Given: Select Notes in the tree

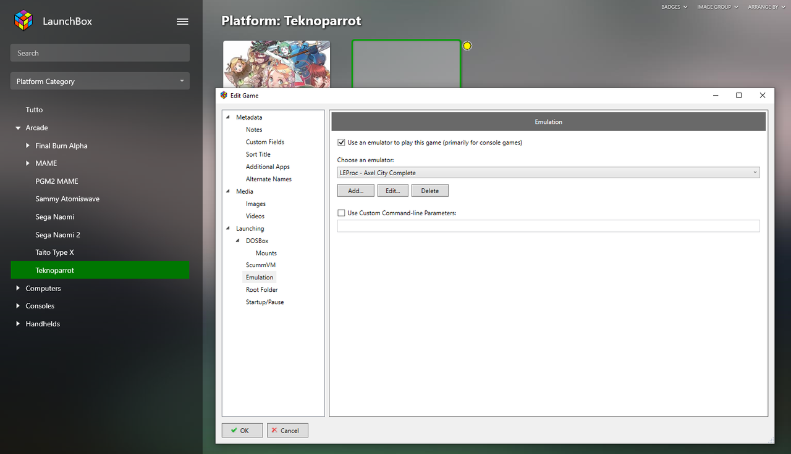Looking at the screenshot, I should [x=254, y=130].
